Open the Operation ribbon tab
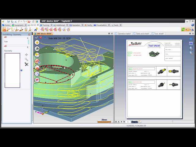Image resolution: width=196 pixels, height=147 pixels. 76,25
